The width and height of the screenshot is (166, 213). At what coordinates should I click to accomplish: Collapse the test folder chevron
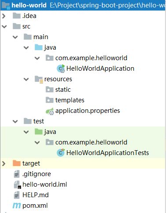15,121
